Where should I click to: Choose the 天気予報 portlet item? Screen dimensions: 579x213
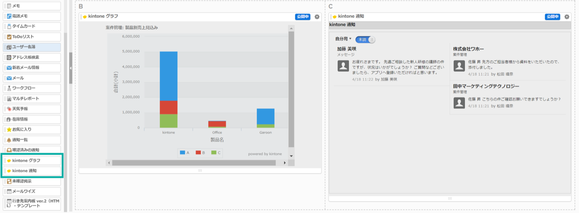click(x=32, y=109)
